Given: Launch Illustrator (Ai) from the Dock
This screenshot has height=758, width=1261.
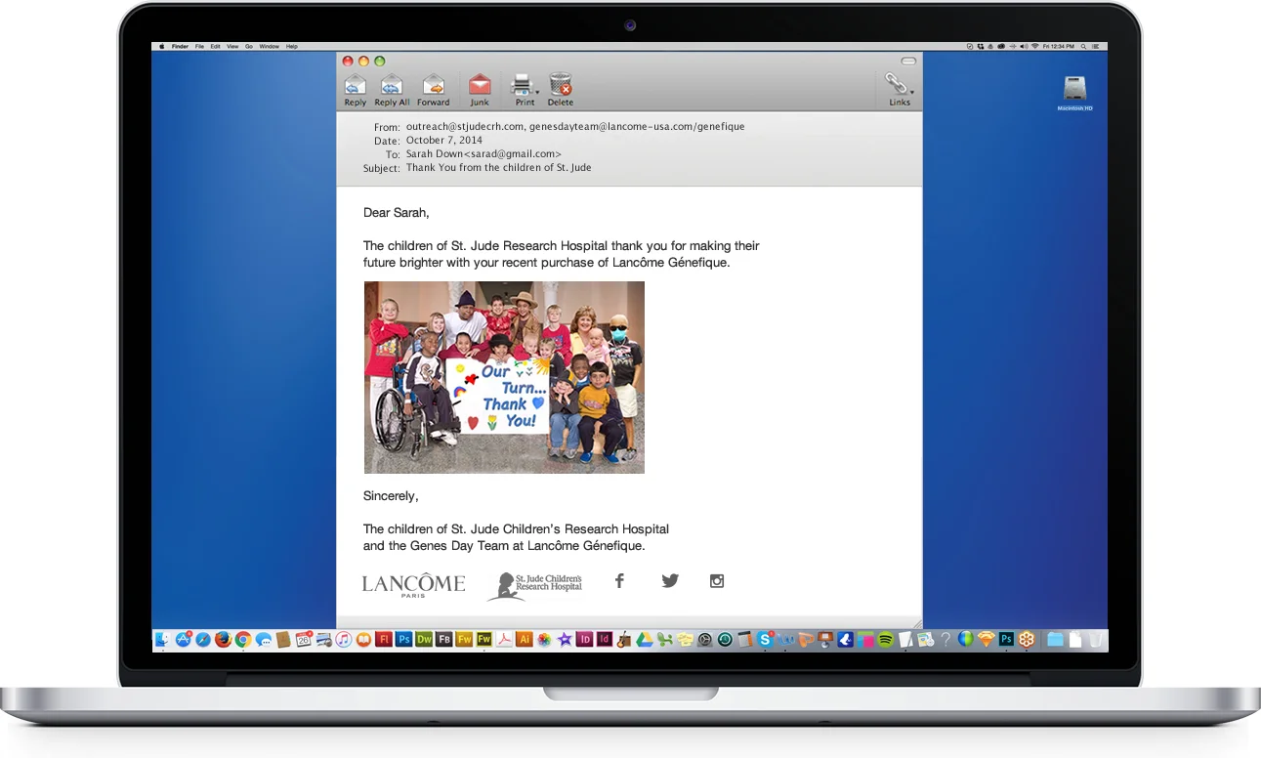Looking at the screenshot, I should point(524,639).
